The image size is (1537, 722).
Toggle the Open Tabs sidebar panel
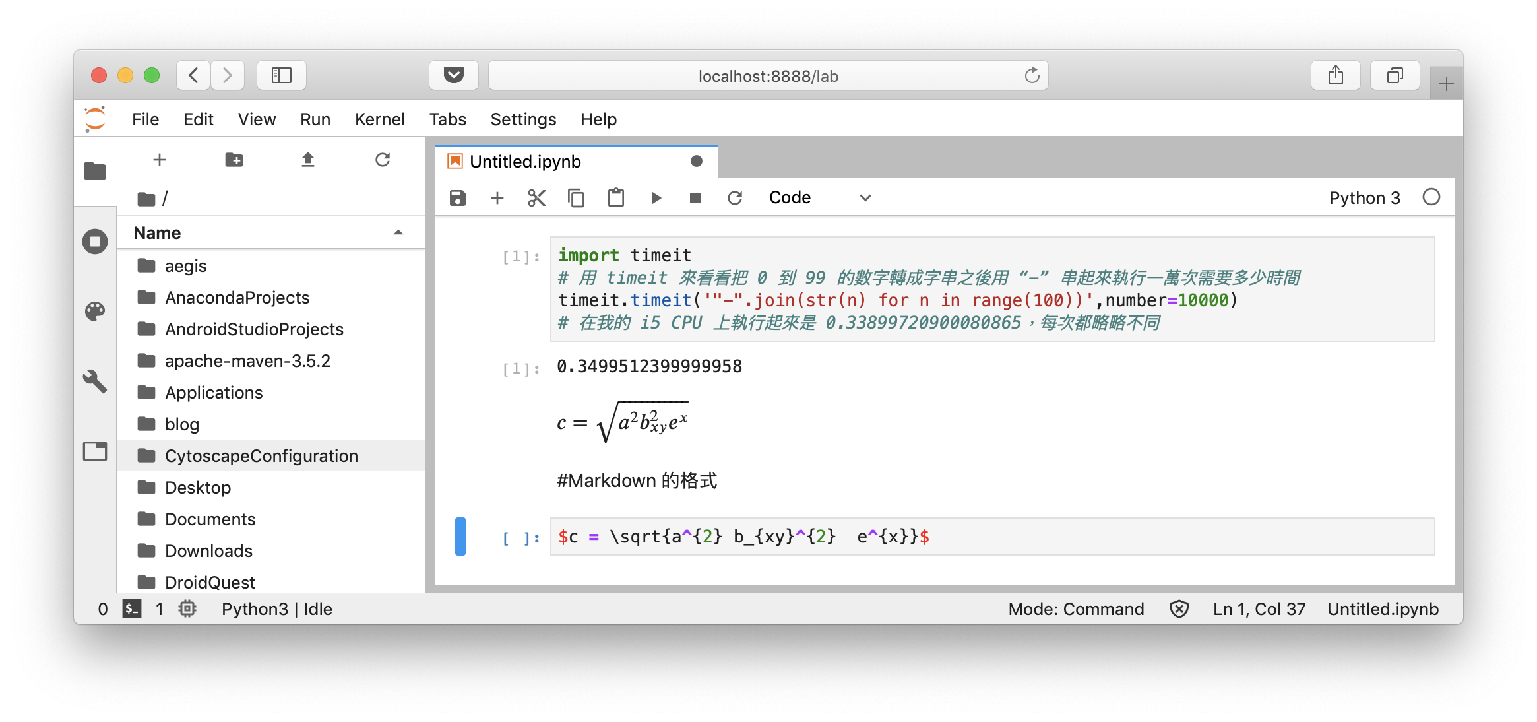tap(95, 451)
